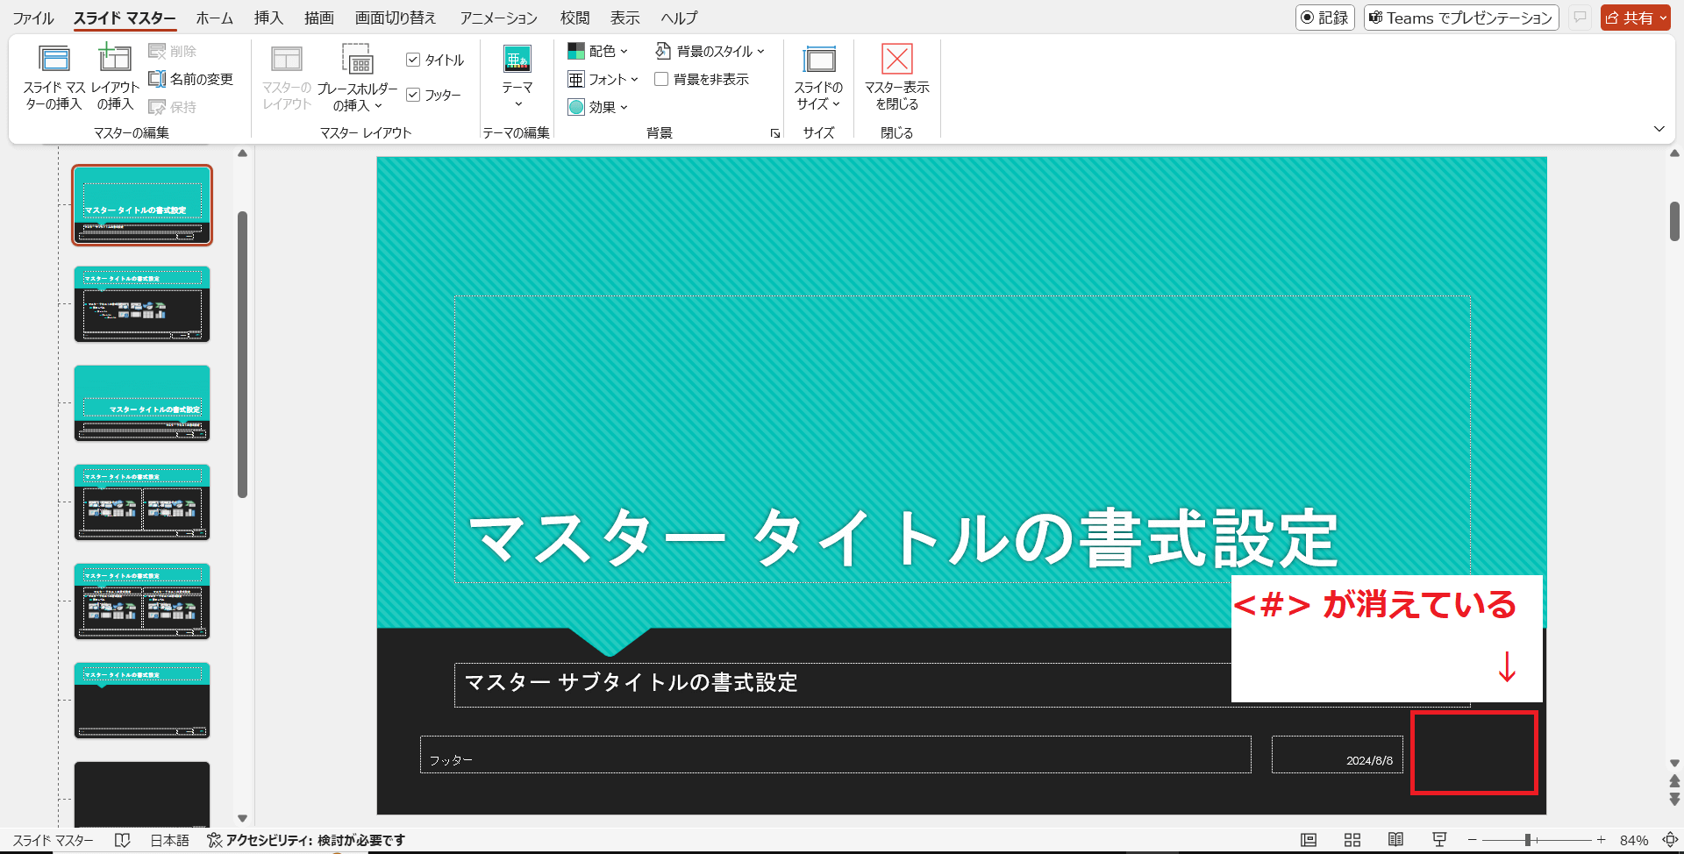This screenshot has width=1684, height=854.
Task: Open the accessibility check status
Action: pyautogui.click(x=306, y=840)
